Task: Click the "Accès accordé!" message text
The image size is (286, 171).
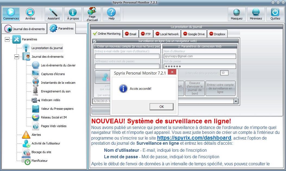Action: 140,89
